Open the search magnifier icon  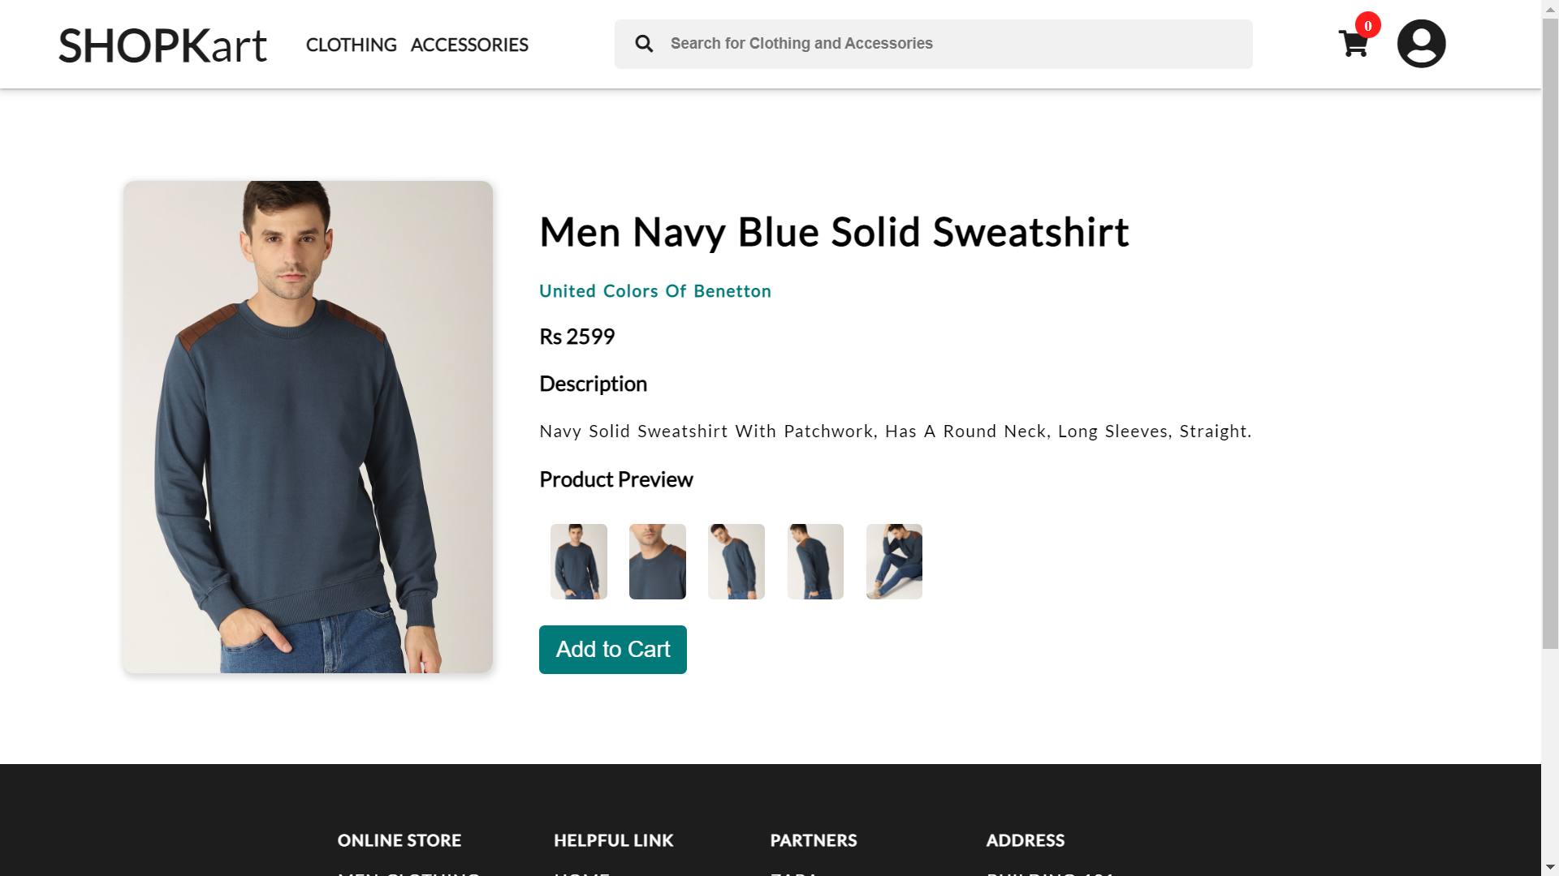(644, 44)
